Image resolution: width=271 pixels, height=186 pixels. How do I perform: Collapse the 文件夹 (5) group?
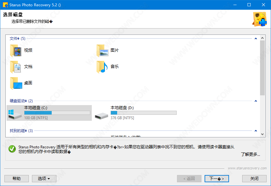256,38
